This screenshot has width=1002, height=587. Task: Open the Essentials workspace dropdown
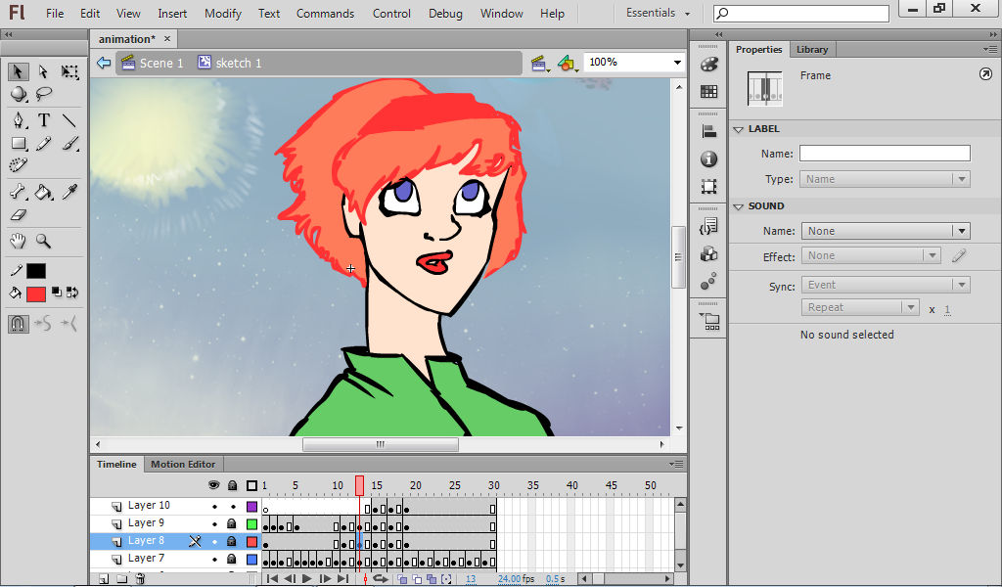[x=658, y=13]
